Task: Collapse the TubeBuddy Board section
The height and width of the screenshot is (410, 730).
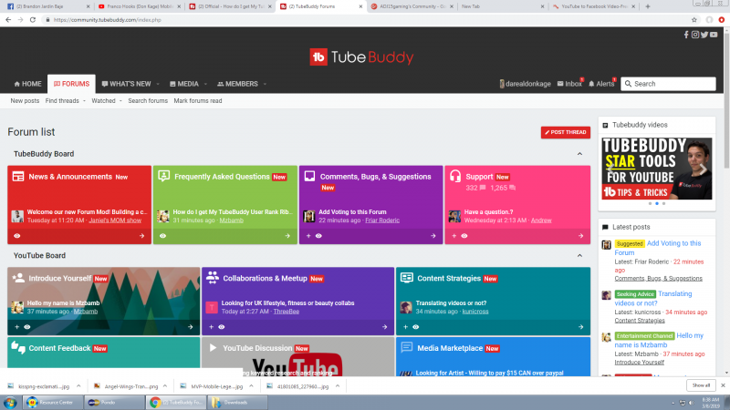Action: (580, 154)
